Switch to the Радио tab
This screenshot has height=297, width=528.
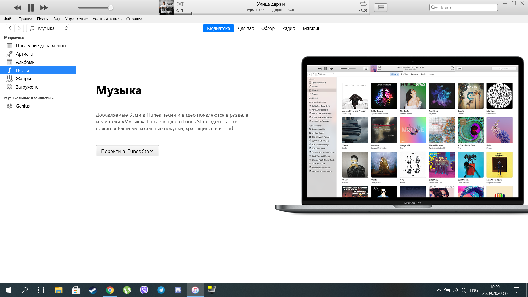[289, 28]
